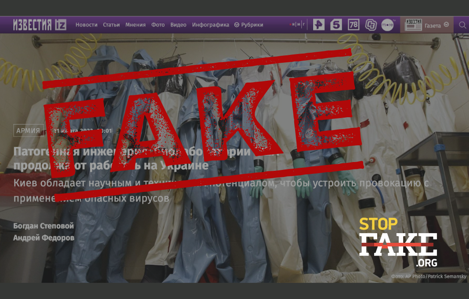
Task: Open the more.tv round icon
Action: click(388, 25)
